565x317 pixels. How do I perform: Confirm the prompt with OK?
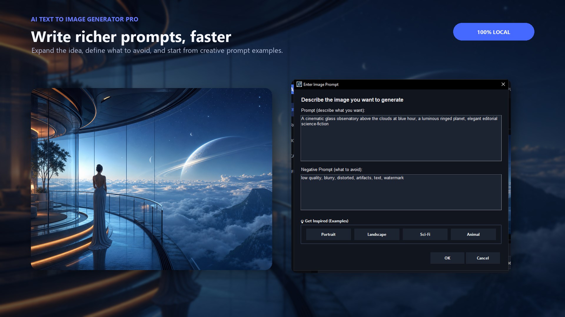tap(447, 258)
